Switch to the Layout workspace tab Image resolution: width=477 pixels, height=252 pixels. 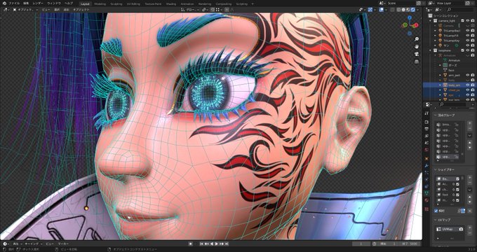[85, 4]
